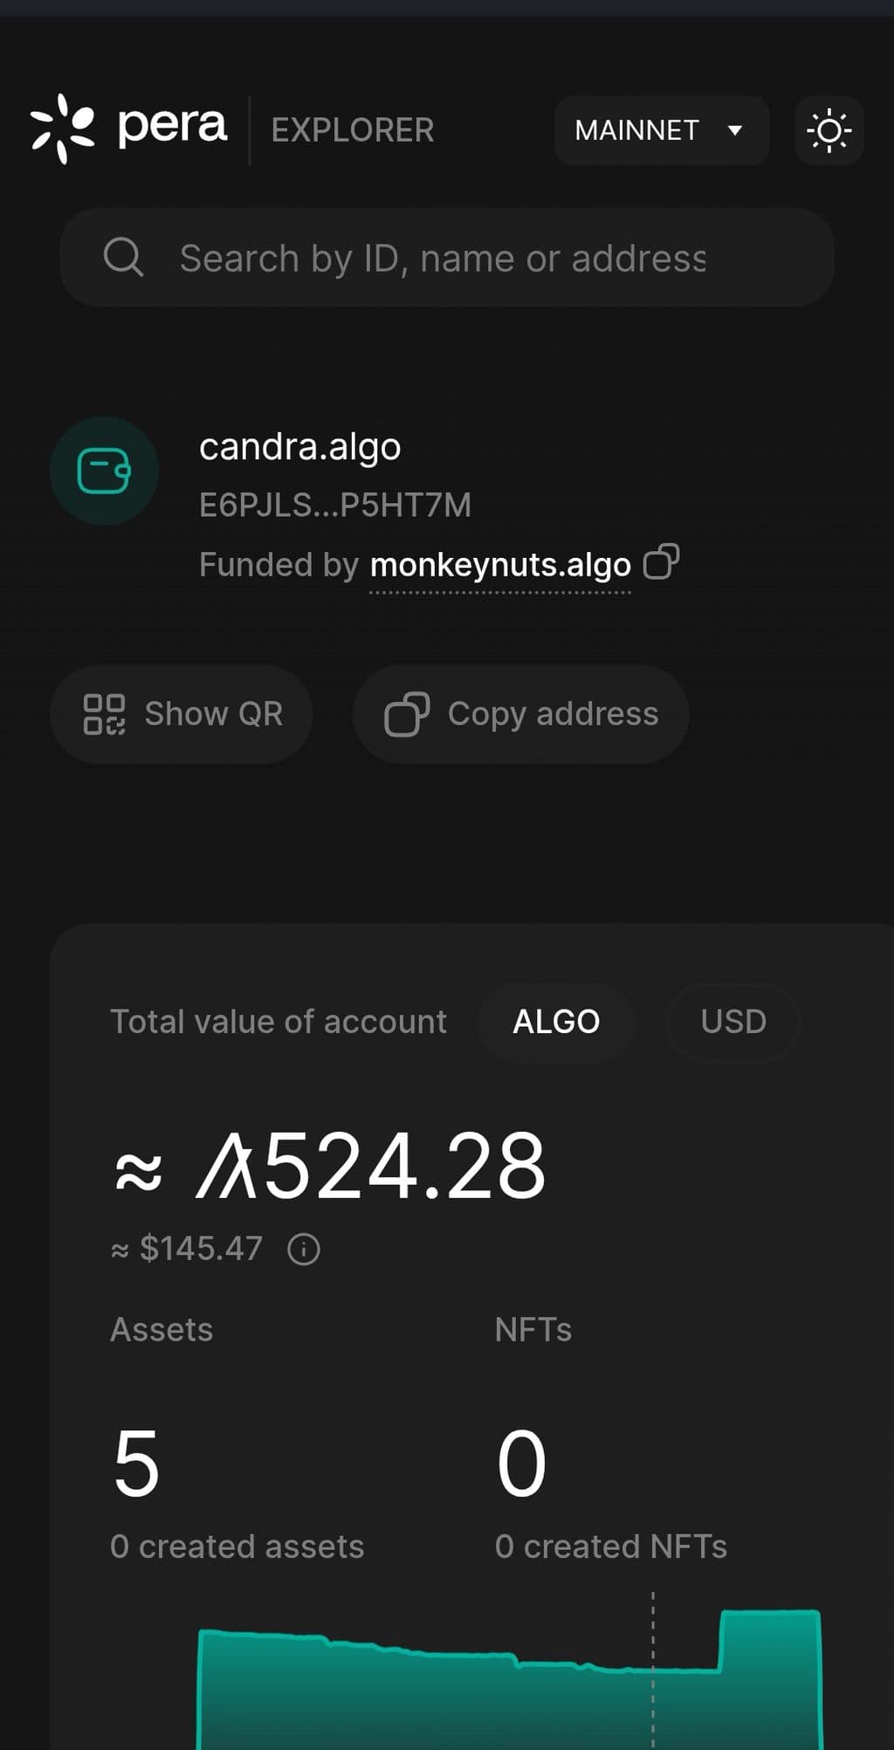Click the QR code icon
The height and width of the screenshot is (1750, 894).
coord(104,714)
